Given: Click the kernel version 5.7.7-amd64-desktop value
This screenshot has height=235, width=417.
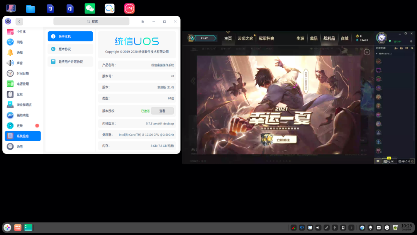Looking at the screenshot, I should (x=160, y=124).
